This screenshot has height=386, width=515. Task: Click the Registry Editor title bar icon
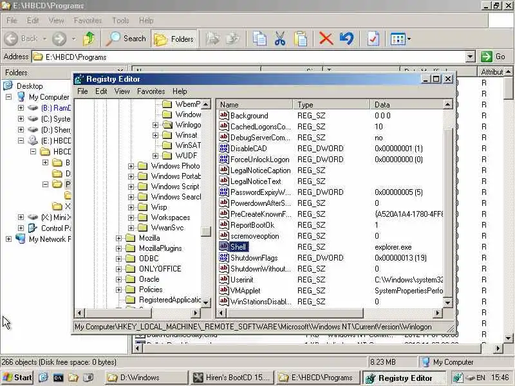coord(79,79)
